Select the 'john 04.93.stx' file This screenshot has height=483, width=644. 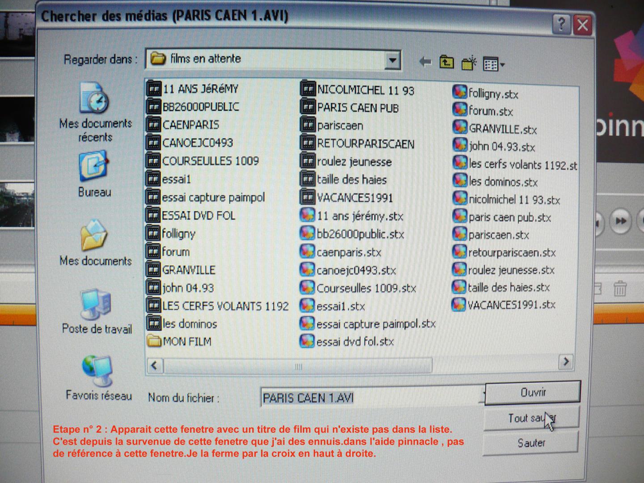coord(494,147)
